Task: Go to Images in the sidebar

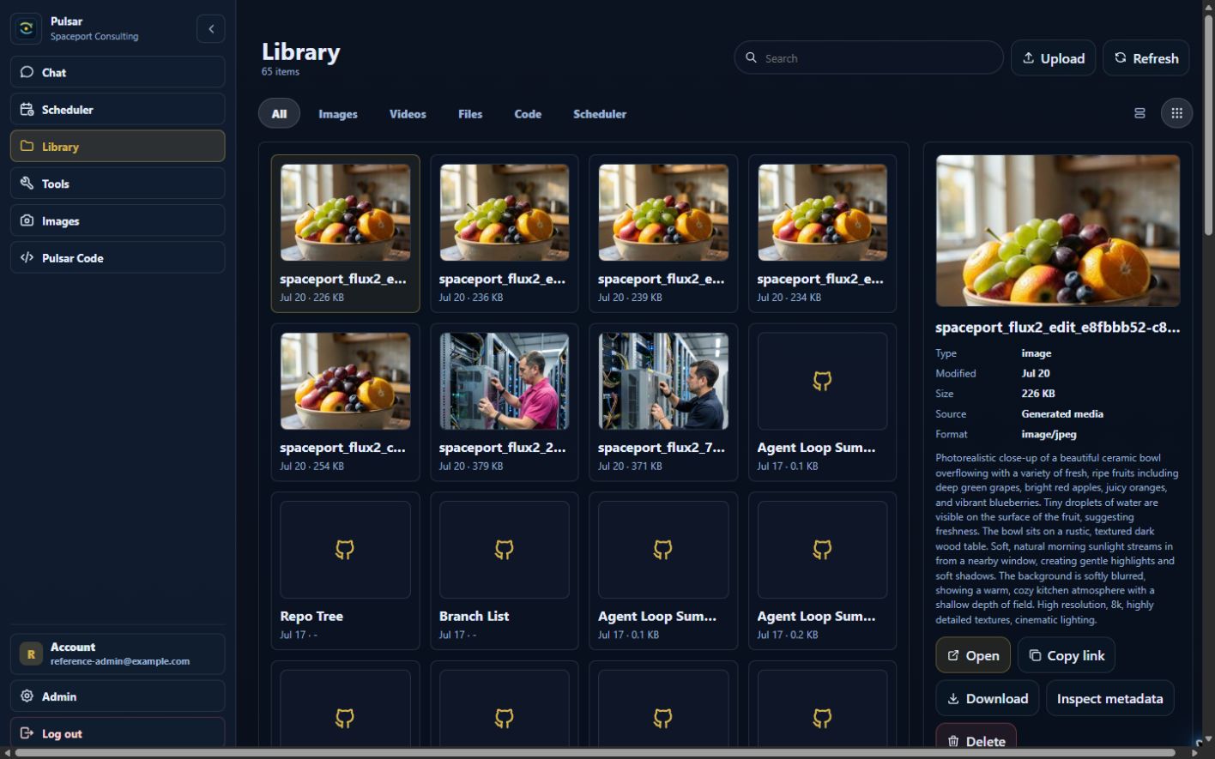Action: coord(118,220)
